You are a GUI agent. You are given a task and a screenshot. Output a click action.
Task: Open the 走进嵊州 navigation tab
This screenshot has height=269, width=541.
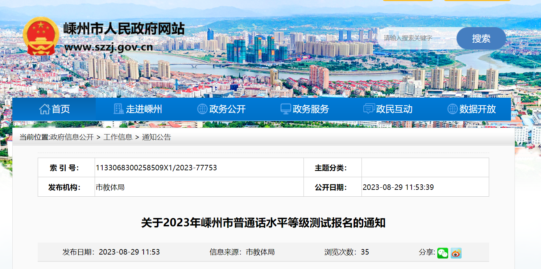tap(137, 109)
